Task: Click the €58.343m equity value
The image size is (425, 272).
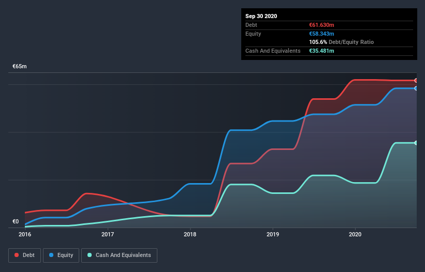Action: [321, 34]
